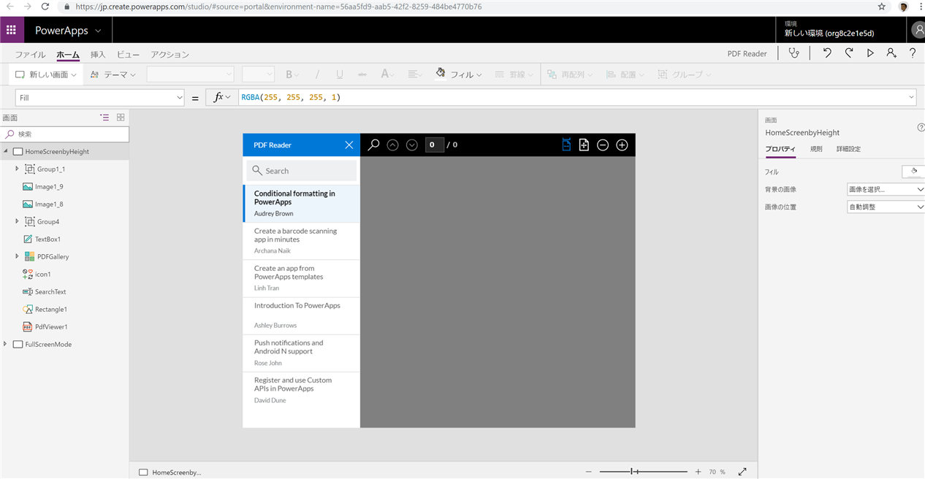Open the 画像の位置 自動調整 dropdown
925x479 pixels.
tap(885, 206)
